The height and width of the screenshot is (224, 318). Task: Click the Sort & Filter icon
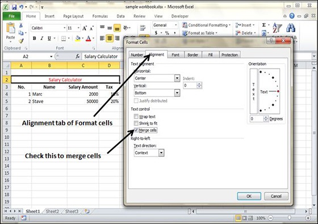click(x=277, y=28)
